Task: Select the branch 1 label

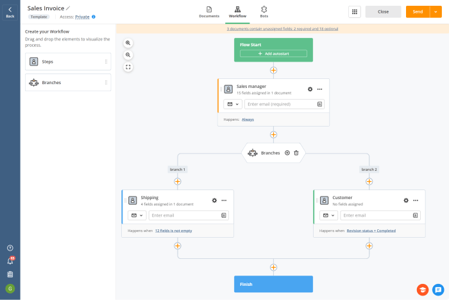Action: coord(178,170)
